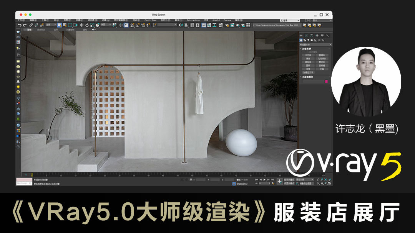Click the 长方体 (Box) object button

coord(308,55)
